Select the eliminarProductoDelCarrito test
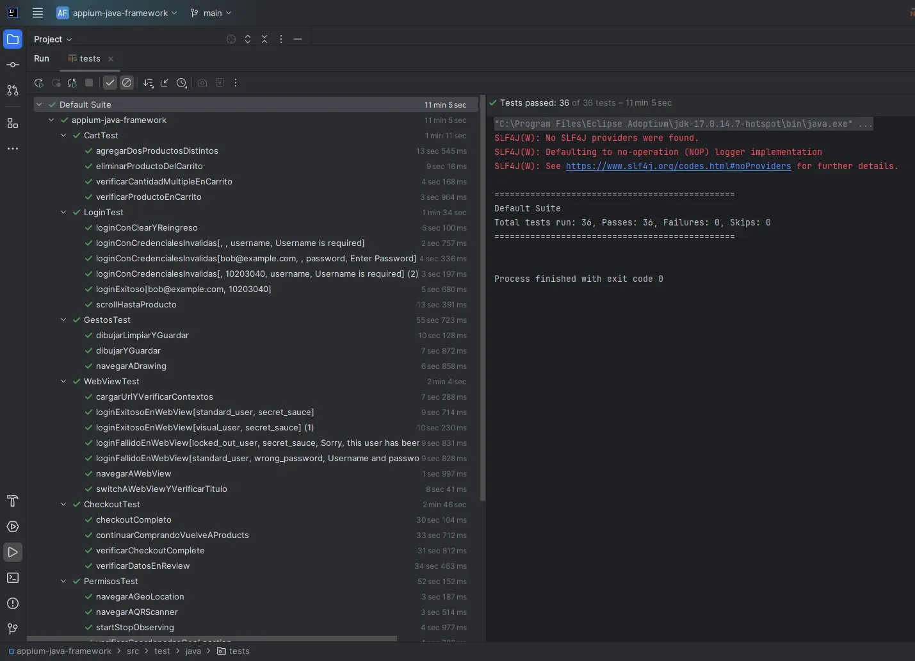The height and width of the screenshot is (661, 915). [x=149, y=166]
